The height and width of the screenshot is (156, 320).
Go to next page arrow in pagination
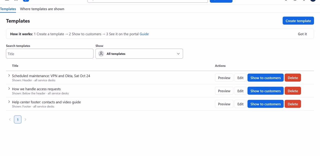(x=25, y=120)
